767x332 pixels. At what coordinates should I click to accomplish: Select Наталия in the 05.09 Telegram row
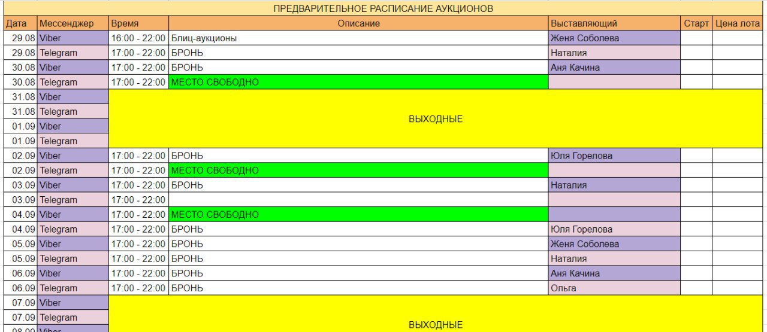[x=614, y=259]
